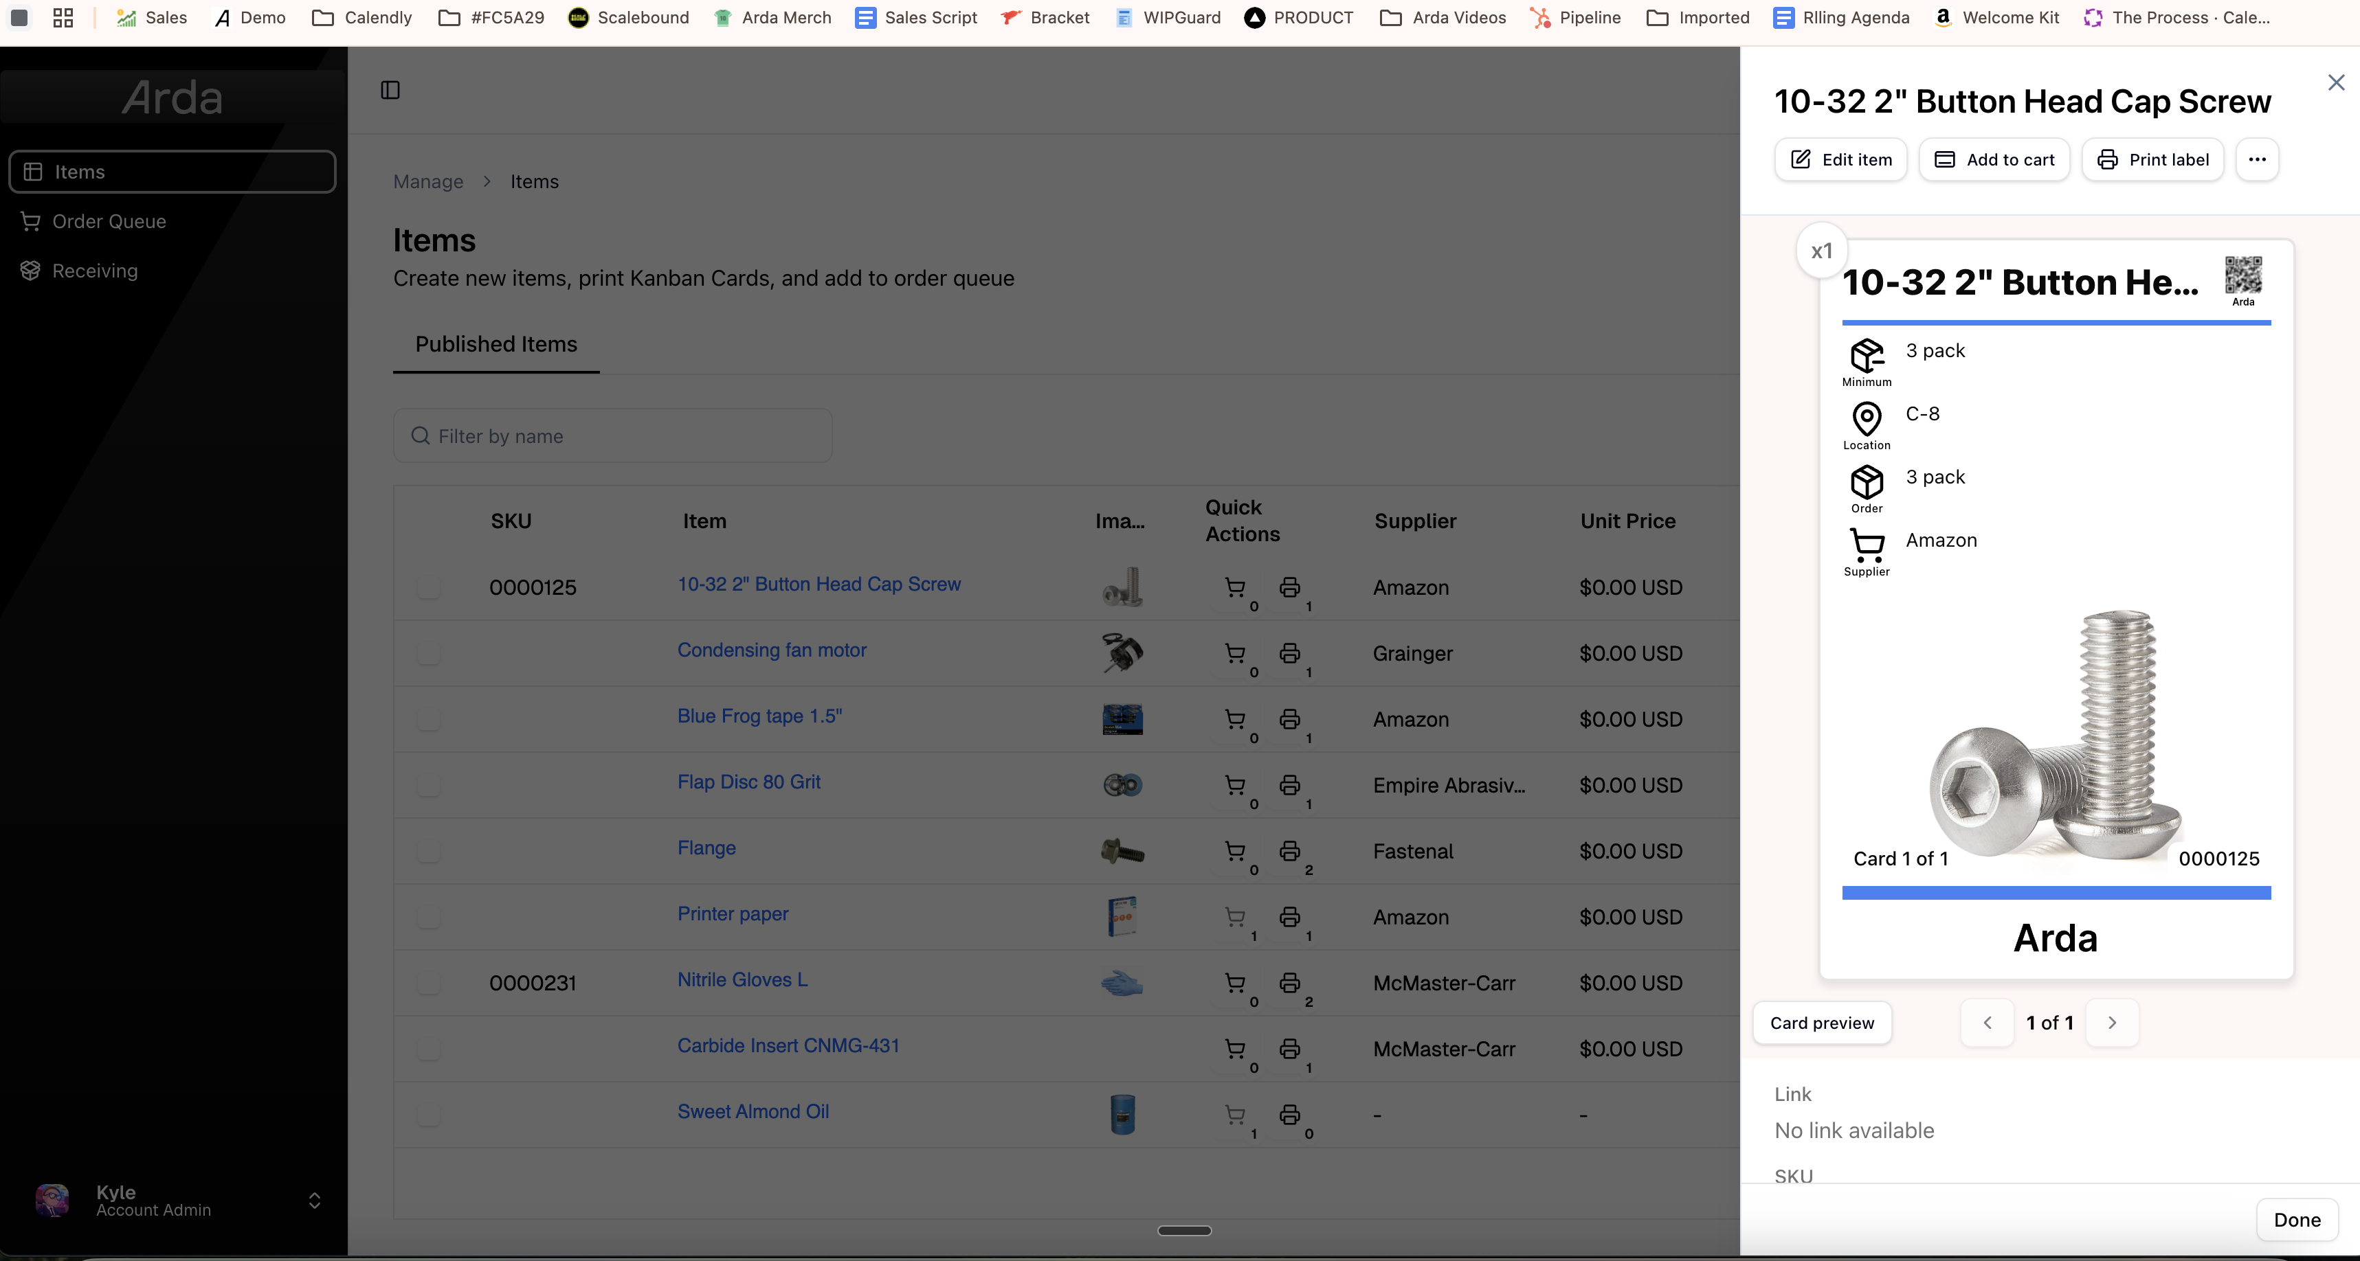The image size is (2360, 1261).
Task: Tick the Sweet Almond Oil row checkbox
Action: [x=428, y=1115]
